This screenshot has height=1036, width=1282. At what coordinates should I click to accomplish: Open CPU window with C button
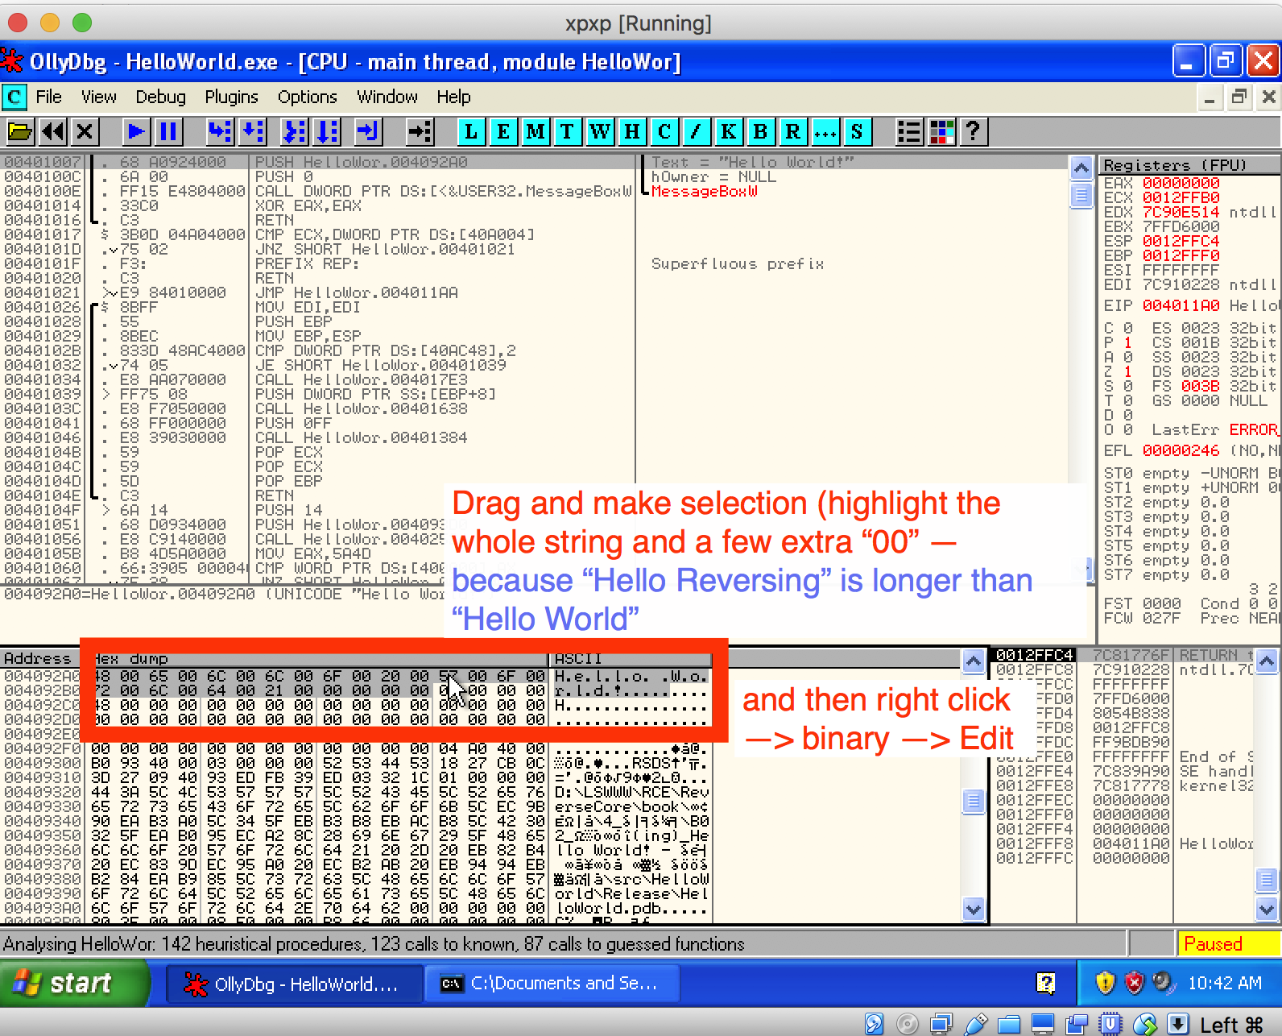coord(664,131)
